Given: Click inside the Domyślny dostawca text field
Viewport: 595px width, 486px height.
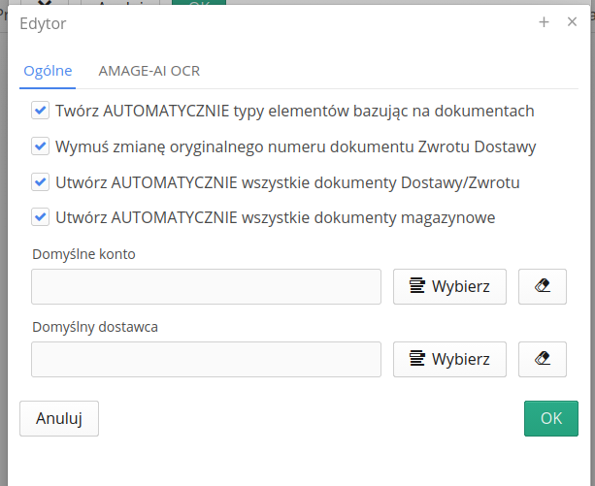Looking at the screenshot, I should click(x=206, y=359).
